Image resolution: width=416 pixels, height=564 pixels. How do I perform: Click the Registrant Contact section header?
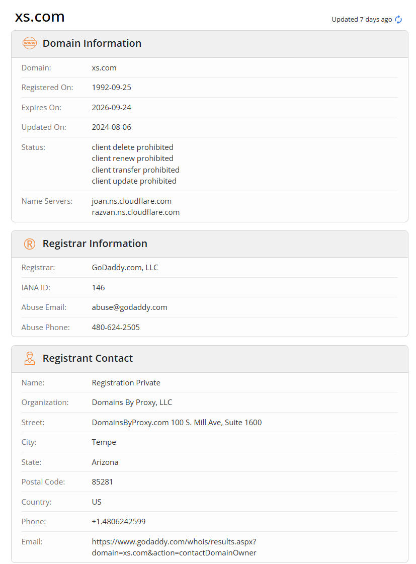(x=88, y=358)
